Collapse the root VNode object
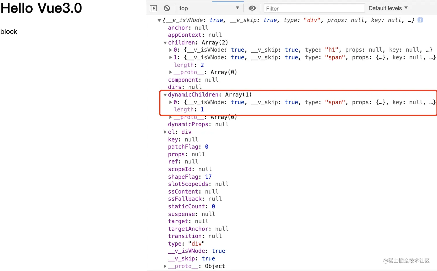 pyautogui.click(x=159, y=20)
